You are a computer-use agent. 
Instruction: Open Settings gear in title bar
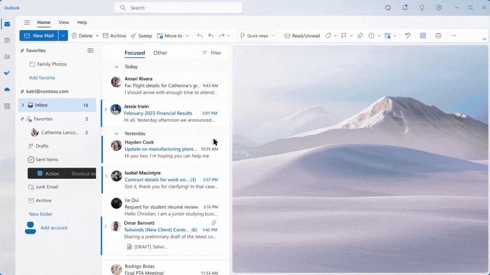point(439,8)
